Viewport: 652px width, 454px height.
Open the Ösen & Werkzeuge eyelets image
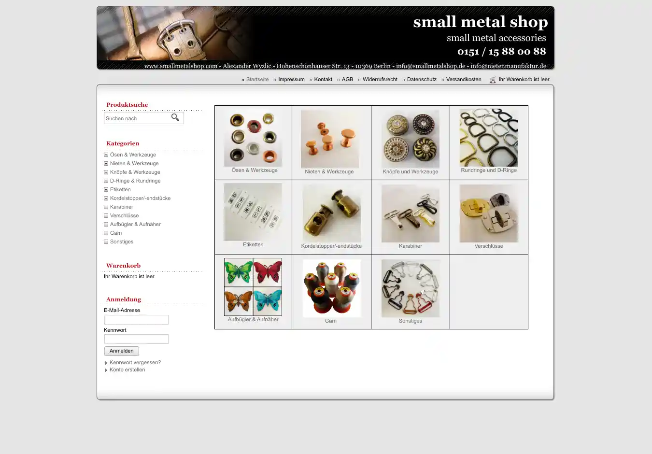click(253, 139)
